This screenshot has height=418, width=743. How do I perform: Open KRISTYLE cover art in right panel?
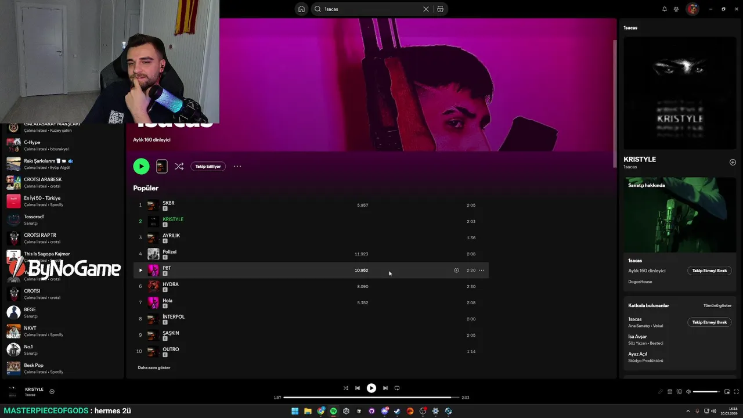coord(680,93)
